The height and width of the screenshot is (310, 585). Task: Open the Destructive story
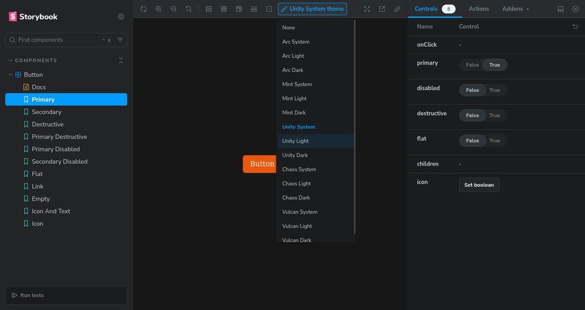(x=66, y=124)
